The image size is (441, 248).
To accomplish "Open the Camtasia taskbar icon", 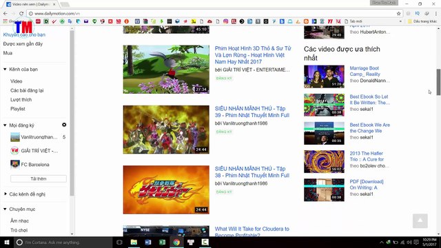I will pos(205,242).
